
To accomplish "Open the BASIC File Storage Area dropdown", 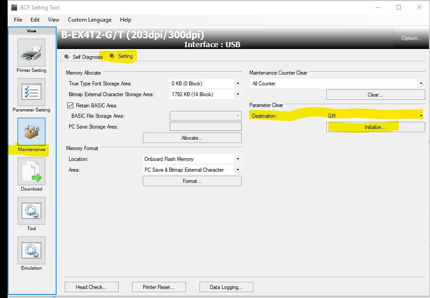I will tap(206, 116).
